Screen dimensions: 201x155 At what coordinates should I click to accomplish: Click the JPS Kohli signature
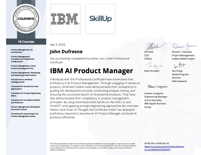pyautogui.click(x=156, y=46)
